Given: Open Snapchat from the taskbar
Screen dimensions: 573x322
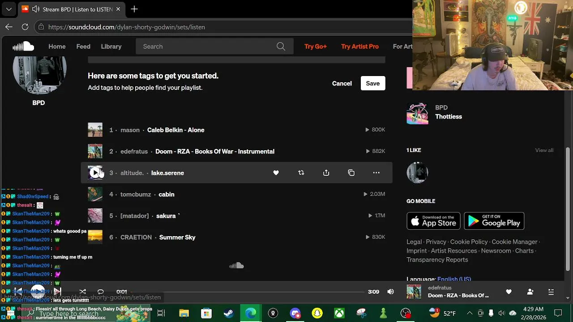Looking at the screenshot, I should pos(317,313).
